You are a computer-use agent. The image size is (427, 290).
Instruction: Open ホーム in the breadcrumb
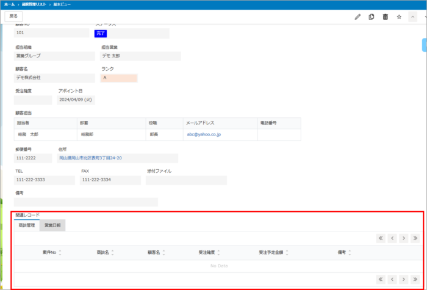[9, 5]
